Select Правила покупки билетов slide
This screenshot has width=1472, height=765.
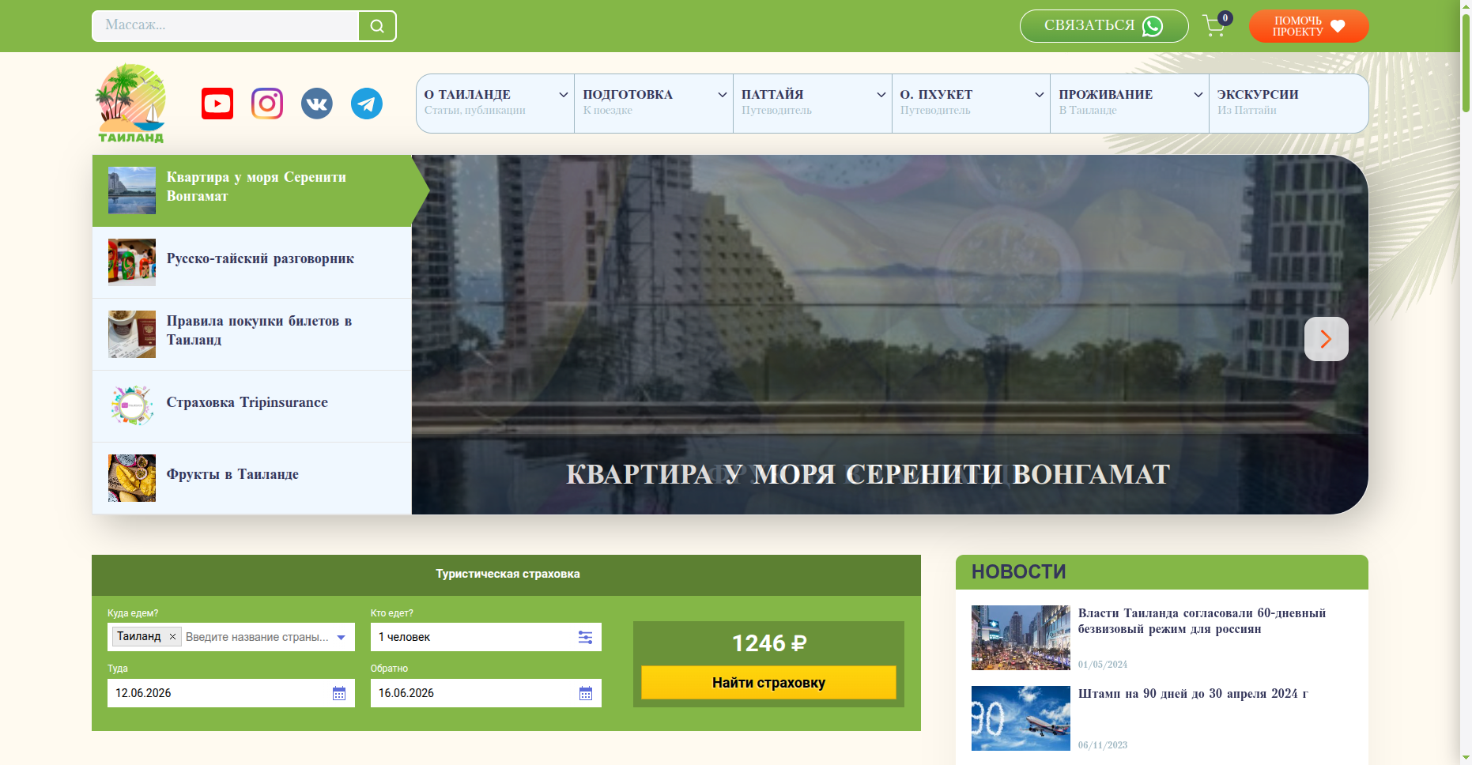pos(252,334)
